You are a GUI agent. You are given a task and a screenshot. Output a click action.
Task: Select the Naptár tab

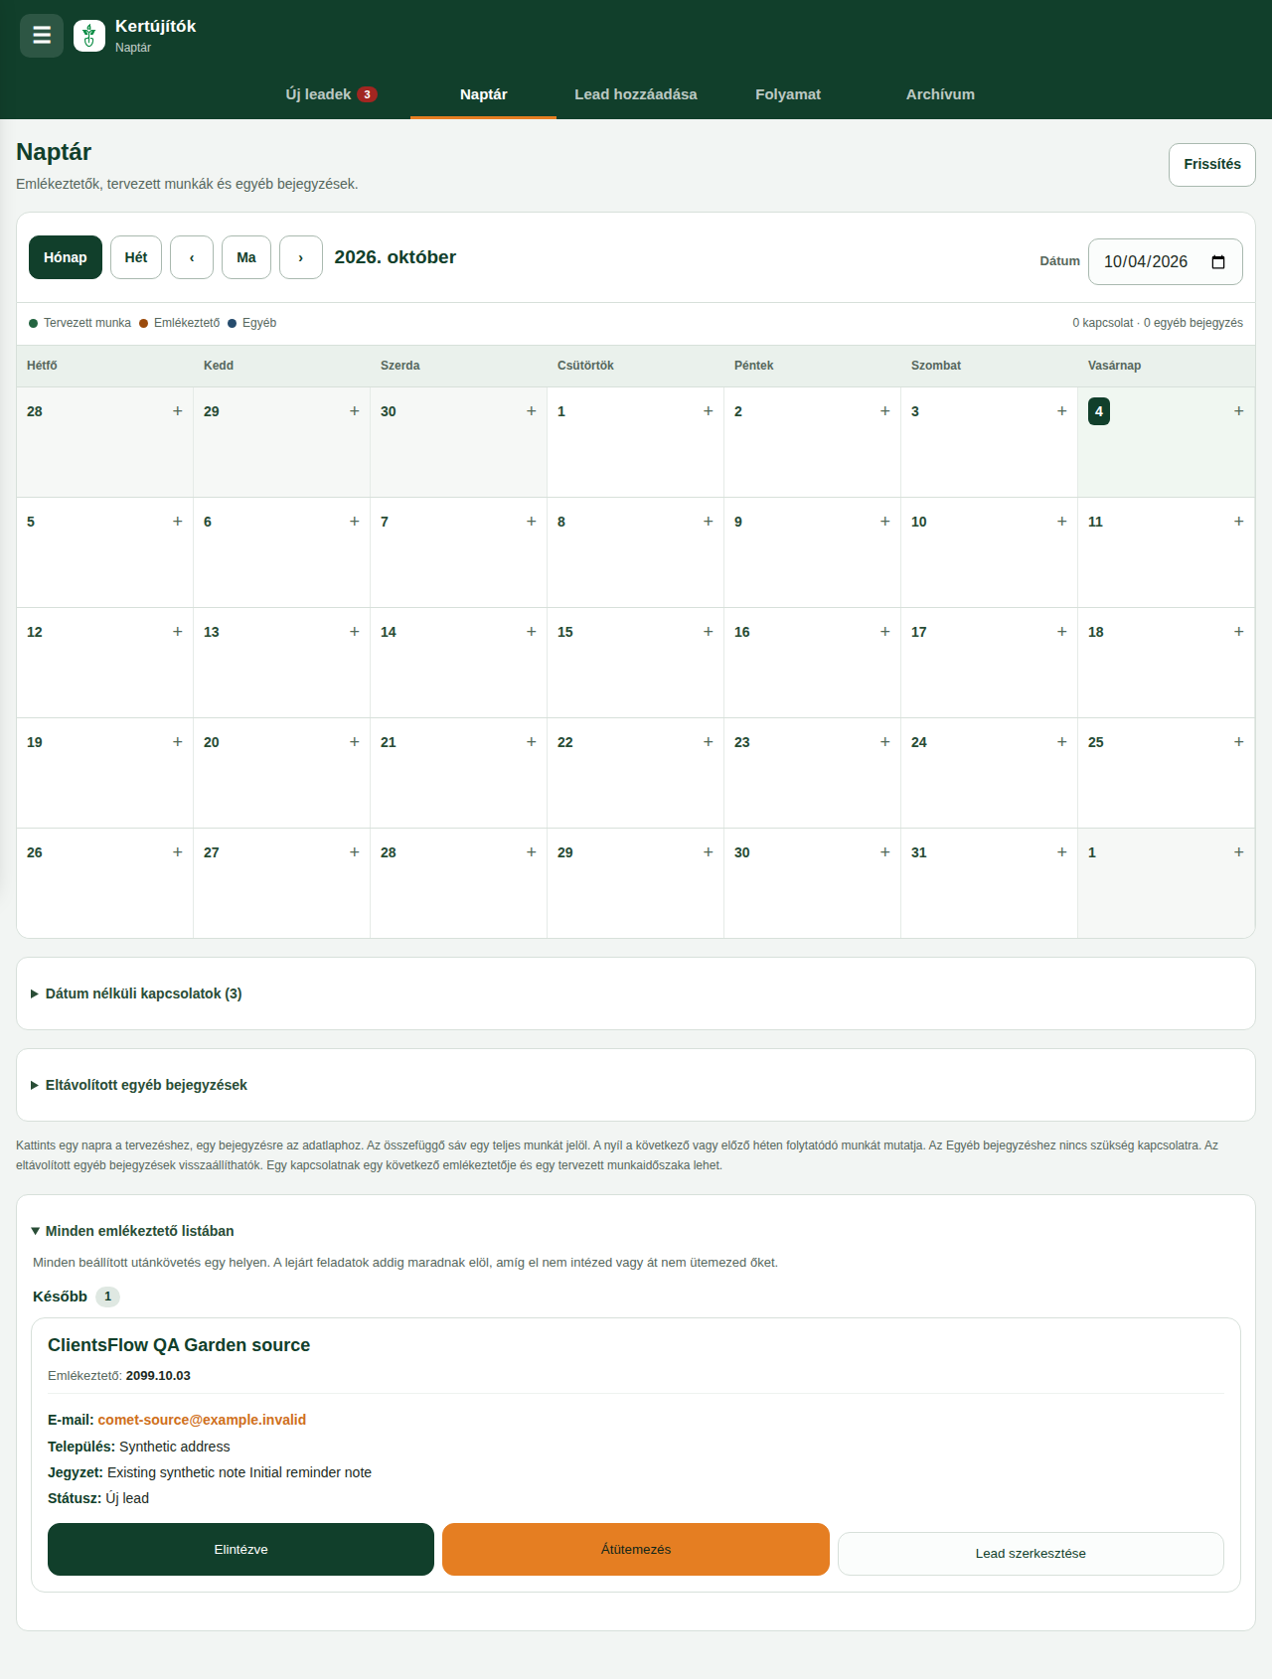(484, 94)
